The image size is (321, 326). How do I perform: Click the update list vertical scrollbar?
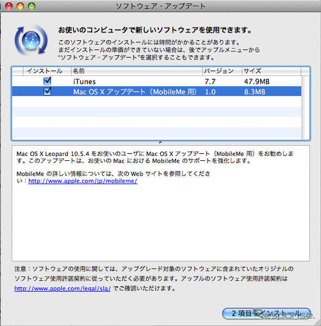(x=305, y=108)
